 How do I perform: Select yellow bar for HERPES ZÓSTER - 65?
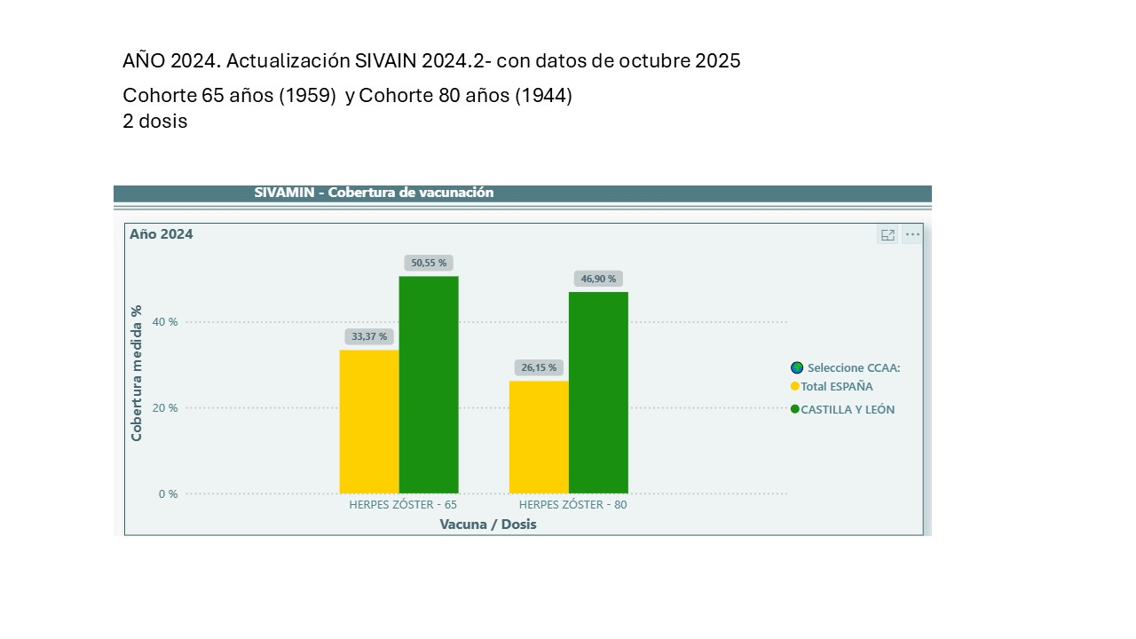pos(369,422)
